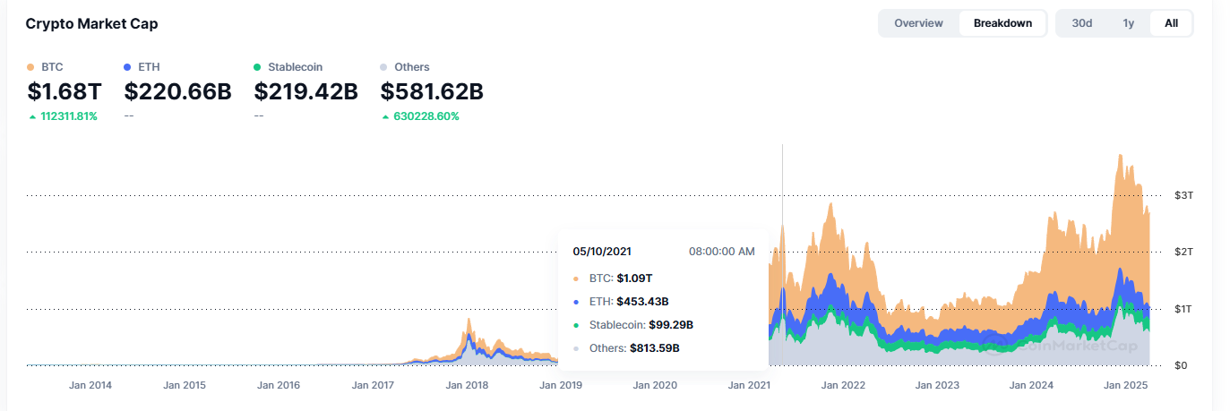Click the $3T y-axis label

(1183, 195)
